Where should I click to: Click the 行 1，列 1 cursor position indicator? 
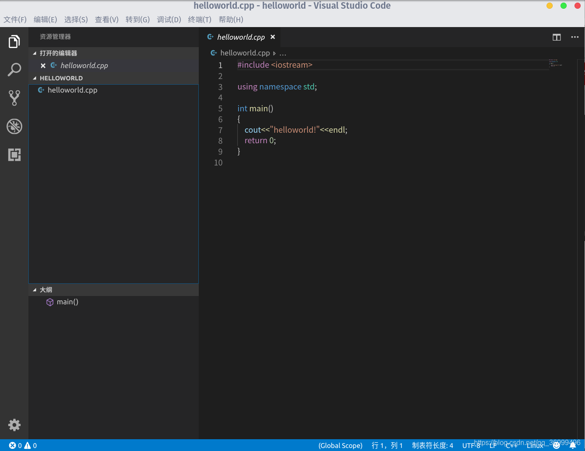coord(387,445)
